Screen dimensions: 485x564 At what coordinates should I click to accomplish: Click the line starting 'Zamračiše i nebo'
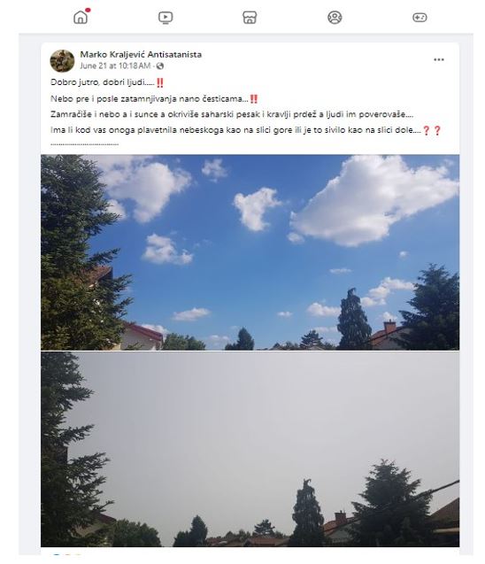click(x=232, y=114)
